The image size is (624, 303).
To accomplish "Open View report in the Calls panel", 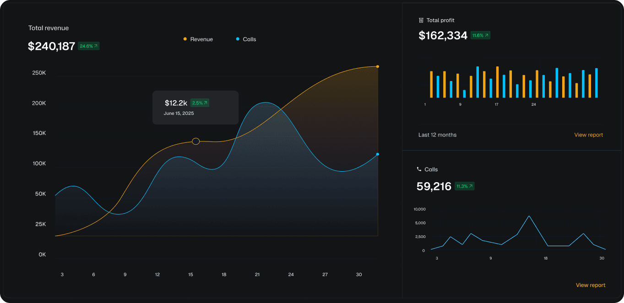I will (591, 285).
